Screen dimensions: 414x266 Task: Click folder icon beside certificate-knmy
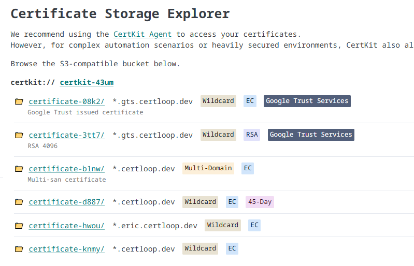pos(19,249)
